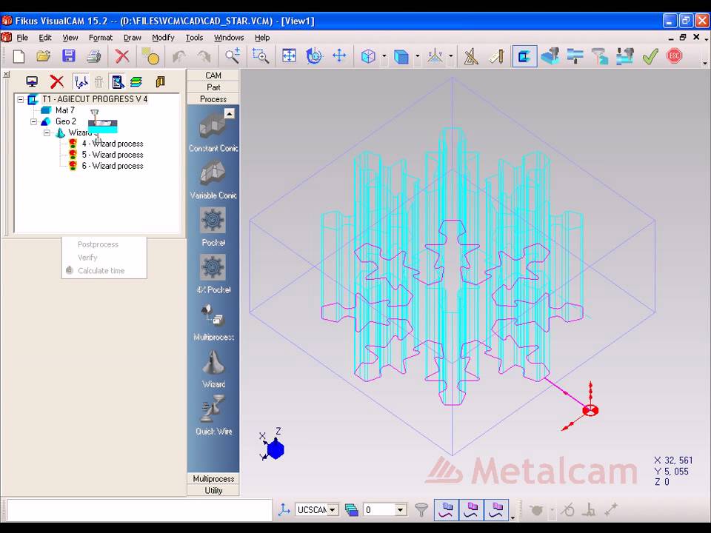Open the coordinate plane dropdown arrow
Viewport: 711px width, 533px height.
coord(451,57)
